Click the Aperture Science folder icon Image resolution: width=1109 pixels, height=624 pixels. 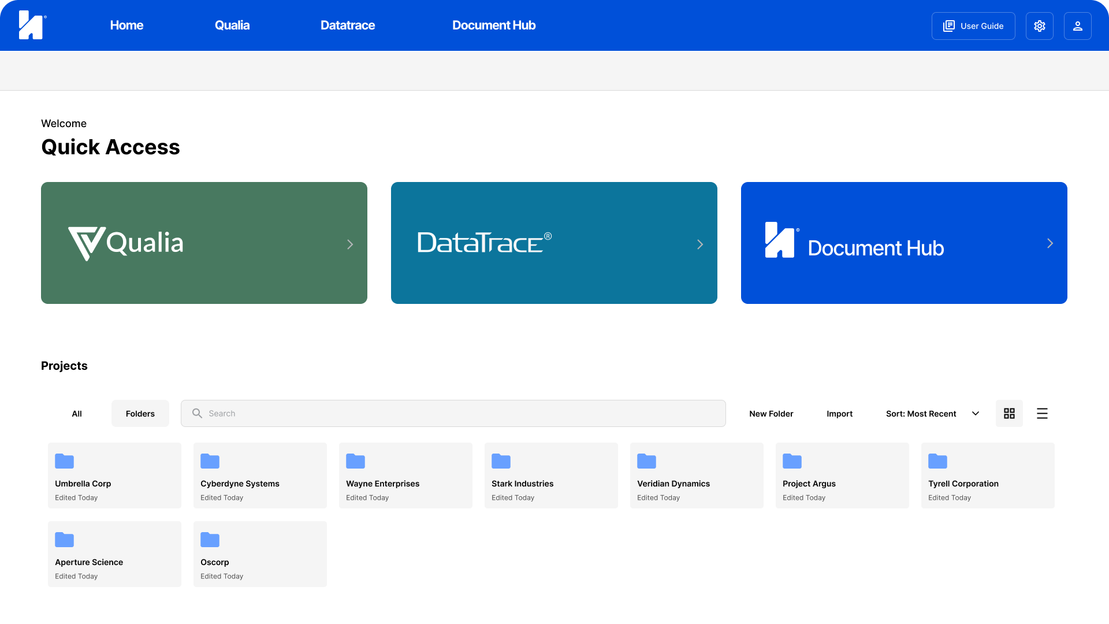64,540
